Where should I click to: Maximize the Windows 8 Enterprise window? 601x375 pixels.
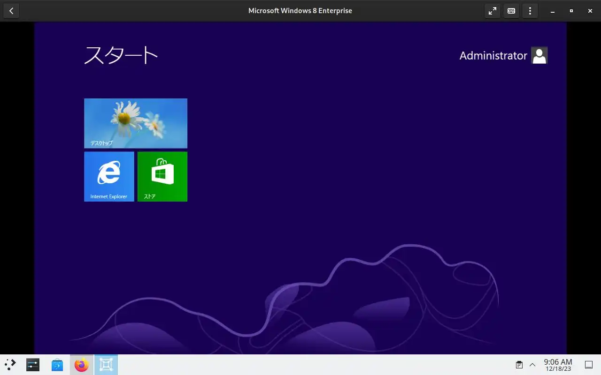(x=571, y=11)
